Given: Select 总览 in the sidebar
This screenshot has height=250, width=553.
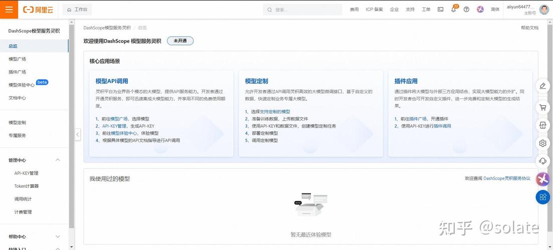Looking at the screenshot, I should tap(34, 46).
